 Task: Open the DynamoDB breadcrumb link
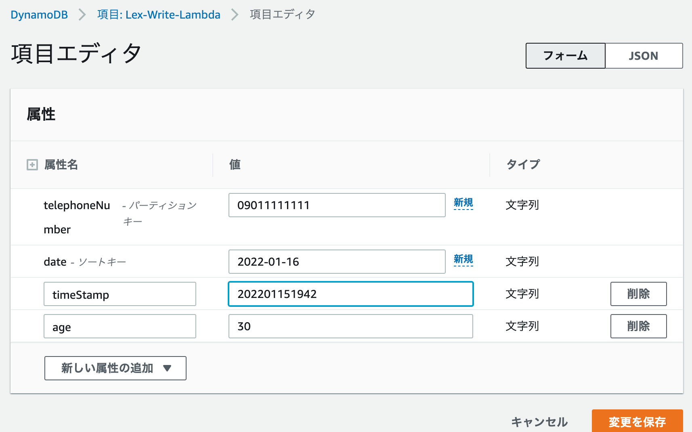[x=38, y=14]
